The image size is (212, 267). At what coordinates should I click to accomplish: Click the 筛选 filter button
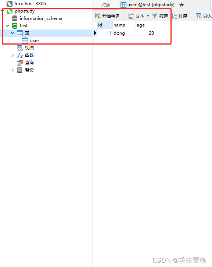point(160,16)
